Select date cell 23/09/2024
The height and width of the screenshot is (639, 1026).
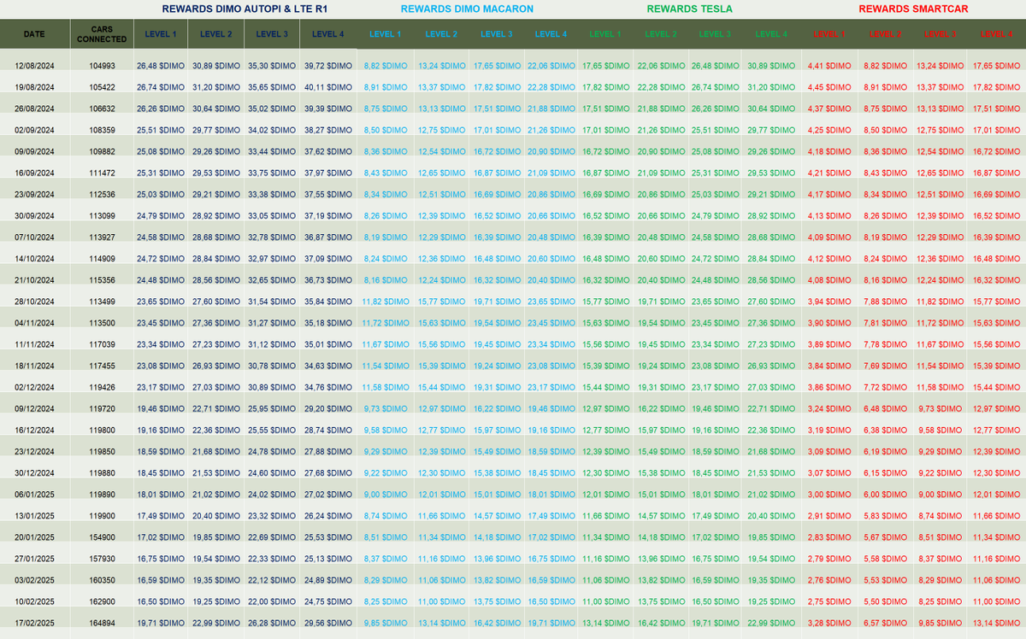(34, 194)
